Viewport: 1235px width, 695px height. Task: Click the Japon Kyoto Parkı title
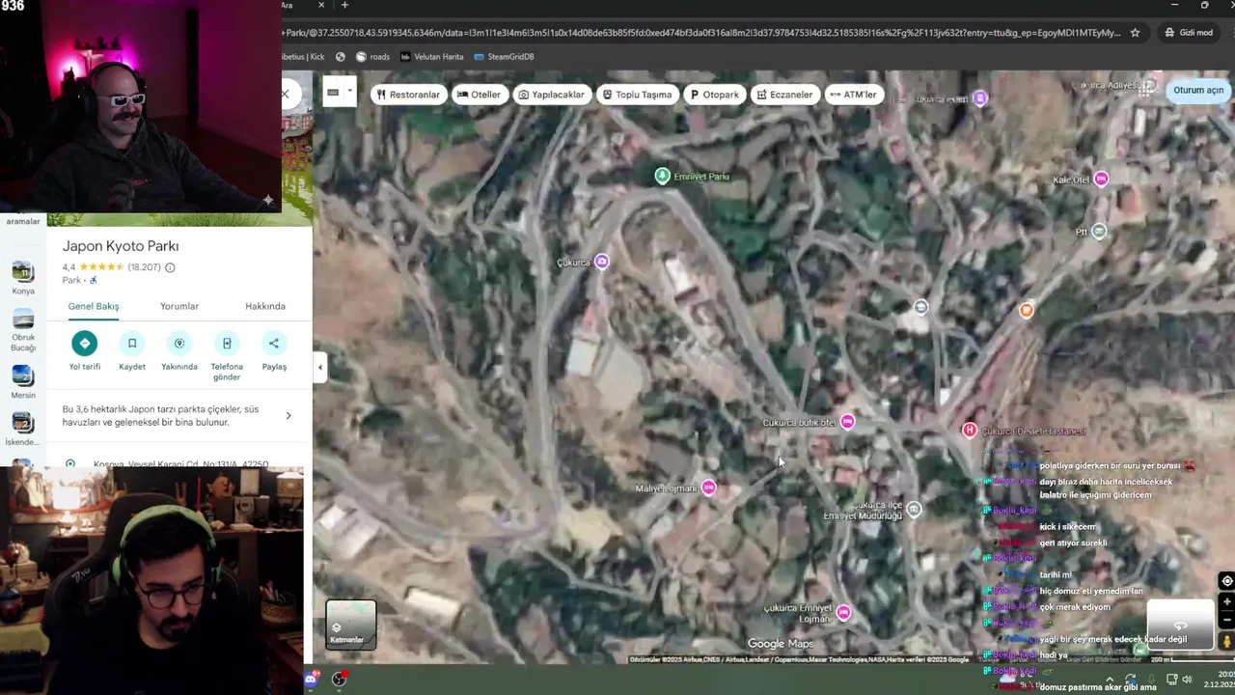click(x=121, y=246)
